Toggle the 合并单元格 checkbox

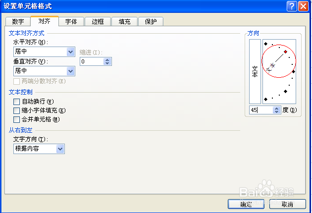(16, 119)
